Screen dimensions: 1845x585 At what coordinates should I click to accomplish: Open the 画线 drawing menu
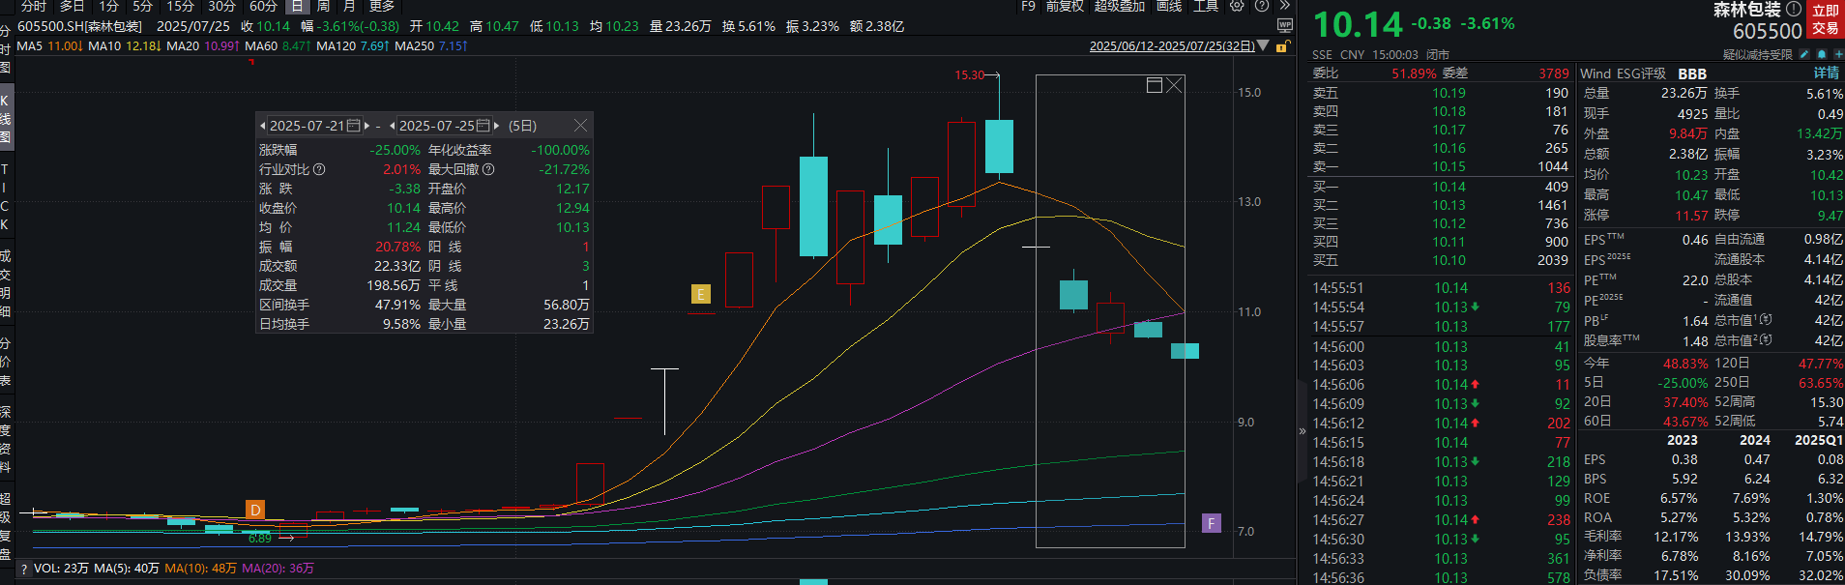(1169, 6)
